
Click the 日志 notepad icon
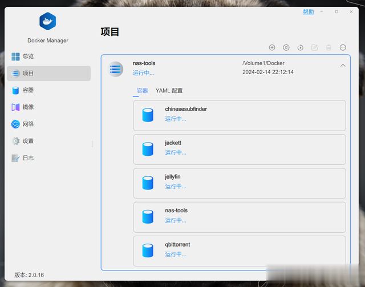15,158
